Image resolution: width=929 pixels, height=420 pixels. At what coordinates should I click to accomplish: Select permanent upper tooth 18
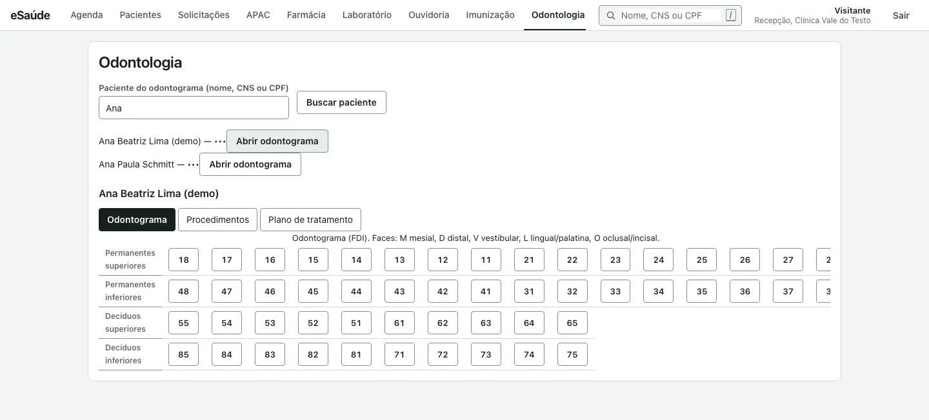pyautogui.click(x=184, y=260)
